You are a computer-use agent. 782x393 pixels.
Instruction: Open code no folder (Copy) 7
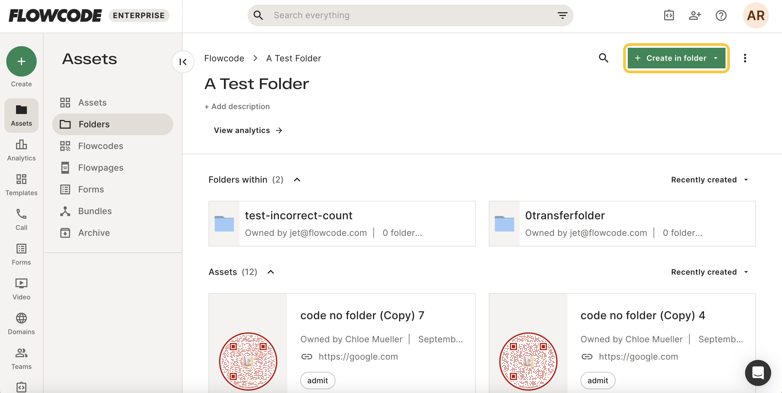point(362,316)
